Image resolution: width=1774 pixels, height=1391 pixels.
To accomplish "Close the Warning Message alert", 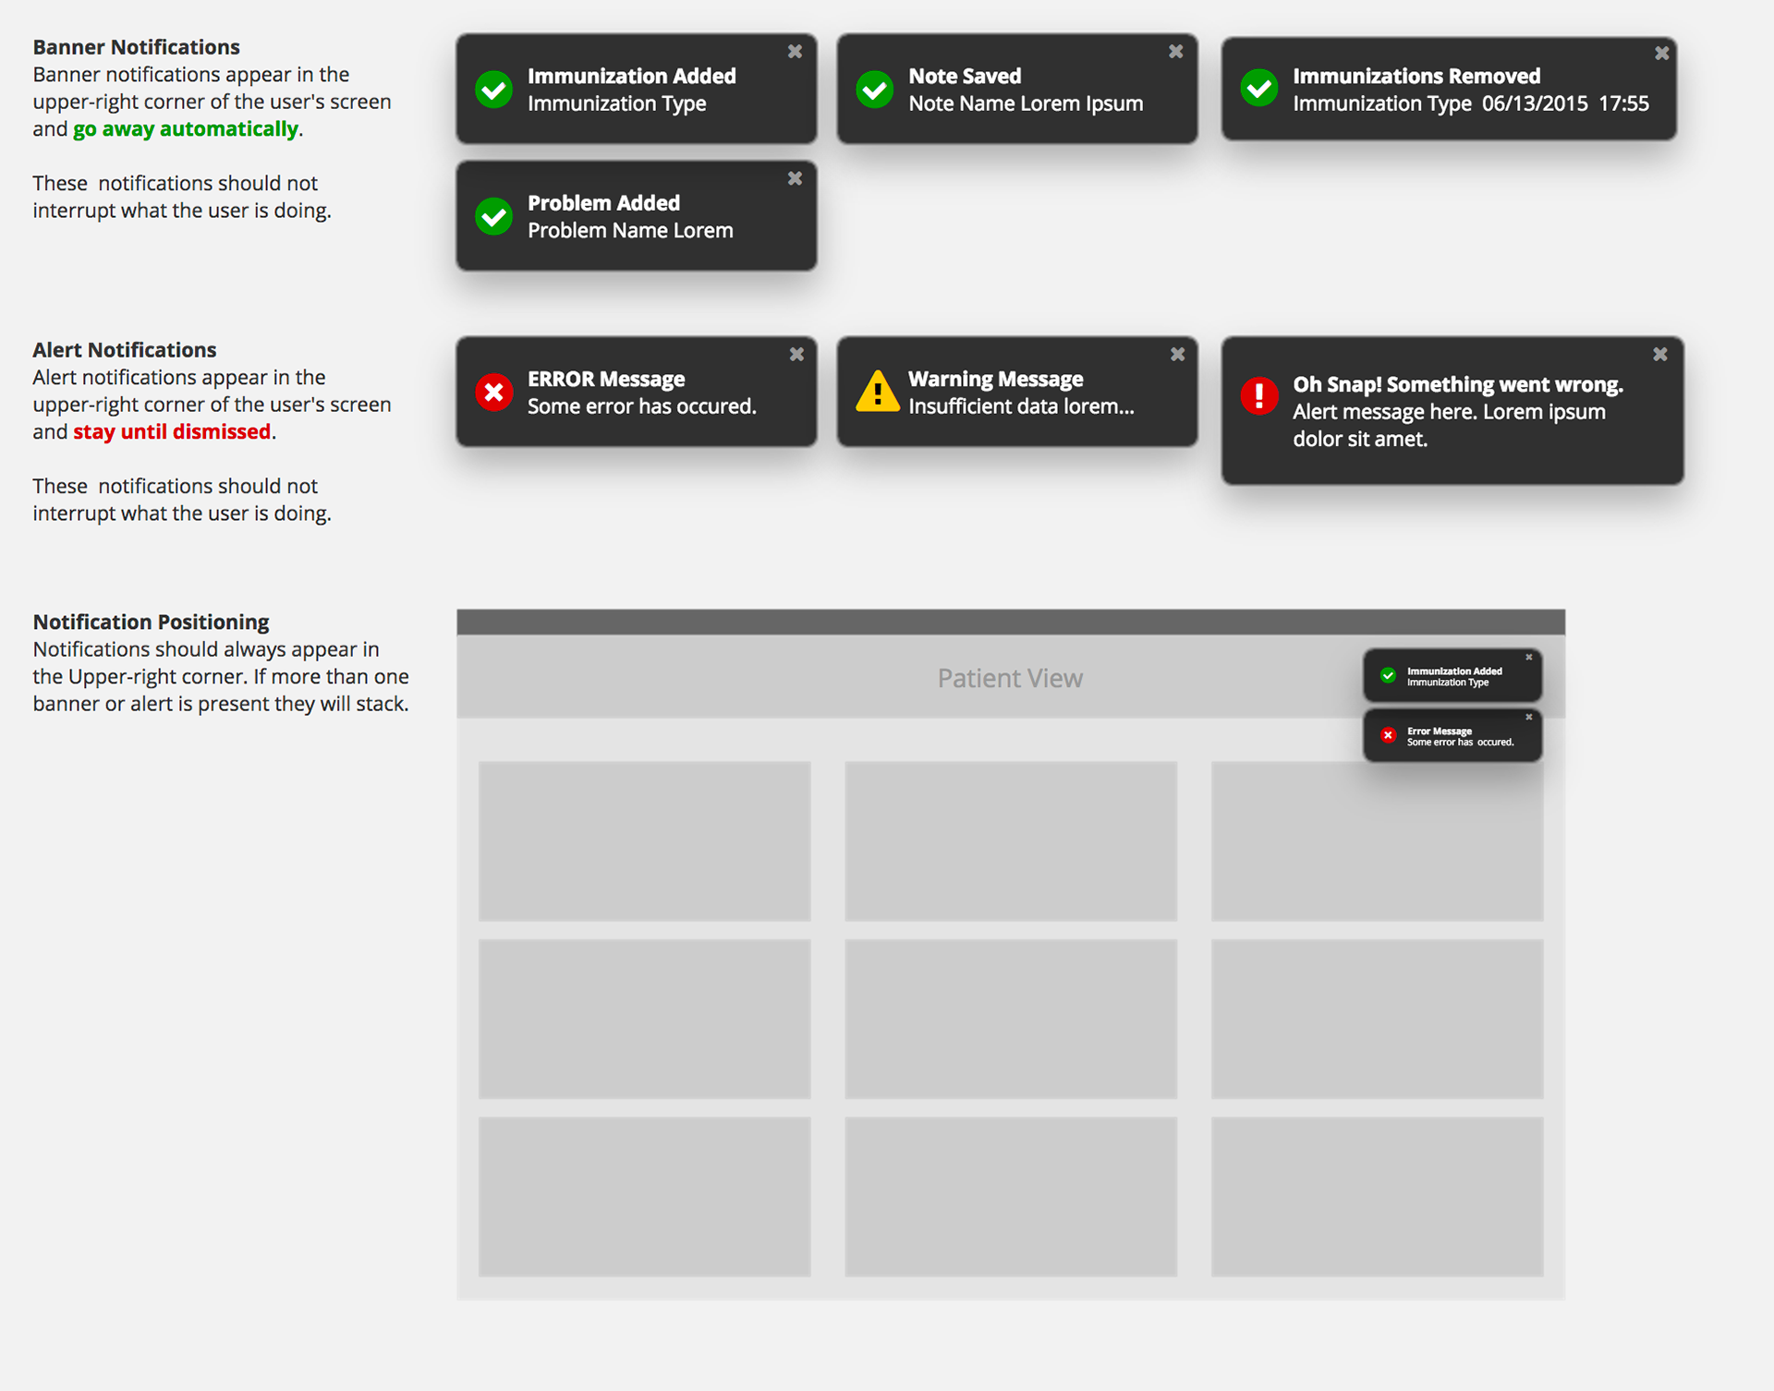I will [x=1177, y=355].
